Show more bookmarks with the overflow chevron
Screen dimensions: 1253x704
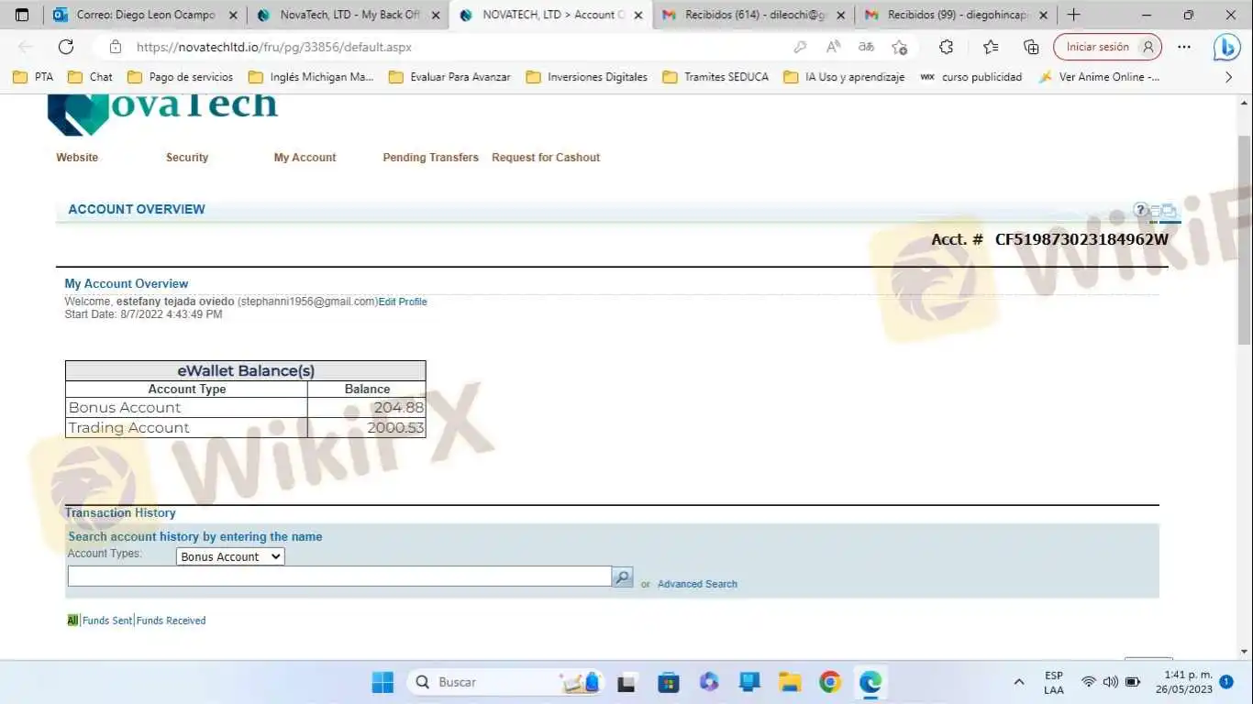point(1229,77)
